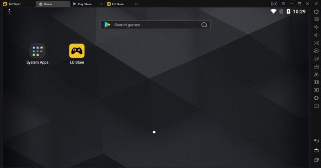
Task: Minimize the LDPlayer window
Action: [291, 4]
